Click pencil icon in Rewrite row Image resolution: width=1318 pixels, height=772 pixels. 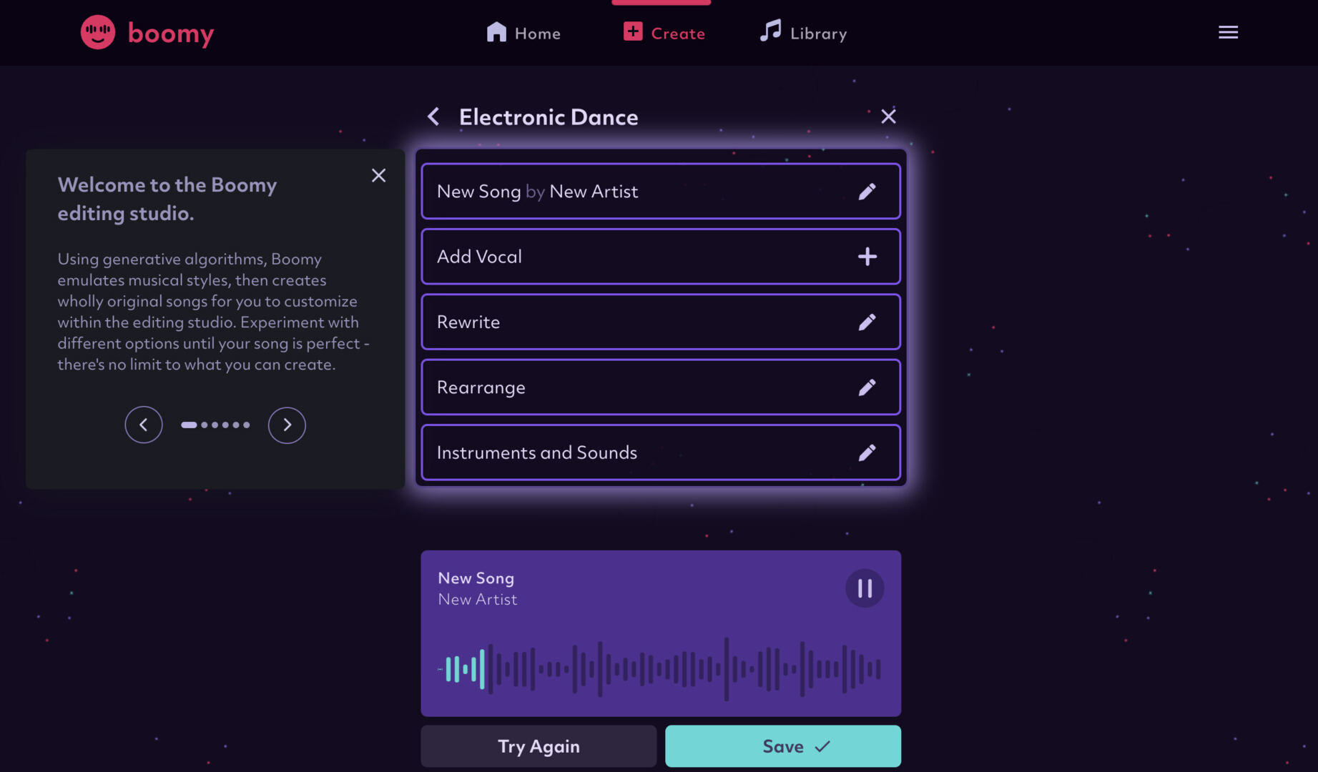point(867,322)
